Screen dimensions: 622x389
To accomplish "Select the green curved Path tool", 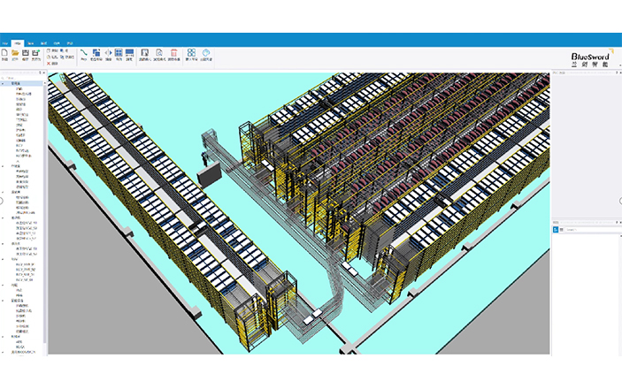I will (x=84, y=54).
